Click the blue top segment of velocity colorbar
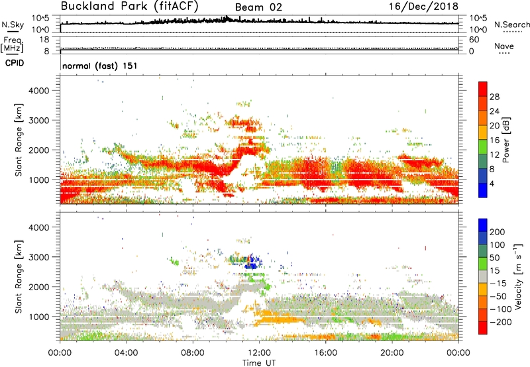Image resolution: width=530 pixels, height=367 pixels. [x=483, y=225]
